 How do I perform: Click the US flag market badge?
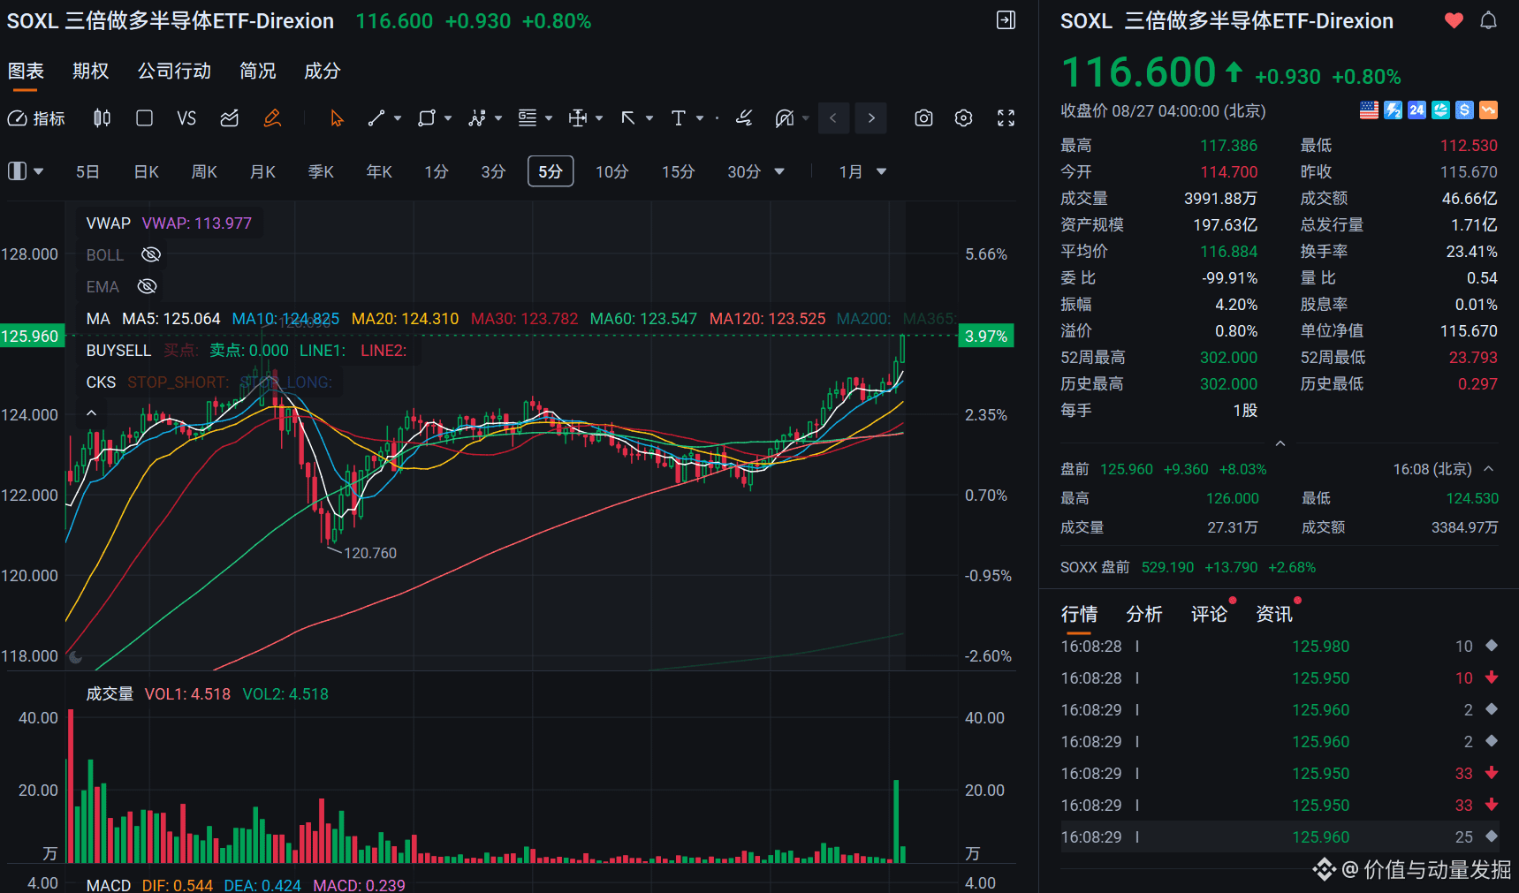1369,110
